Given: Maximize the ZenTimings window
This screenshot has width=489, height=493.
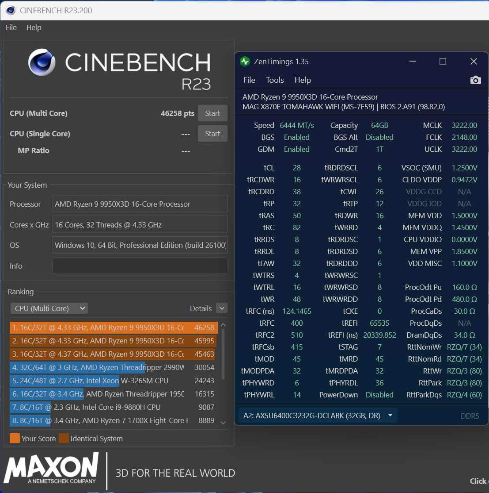Looking at the screenshot, I should [443, 62].
